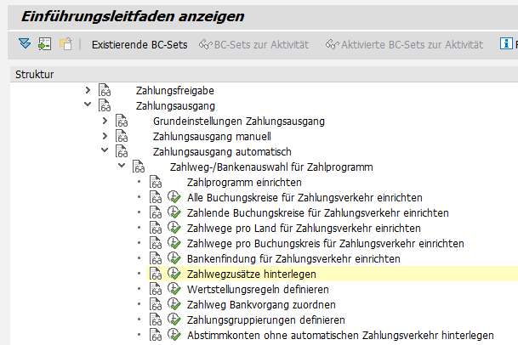Click Aktivierte BC-Sets zur Aktivität button
This screenshot has width=518, height=345.
pyautogui.click(x=403, y=43)
